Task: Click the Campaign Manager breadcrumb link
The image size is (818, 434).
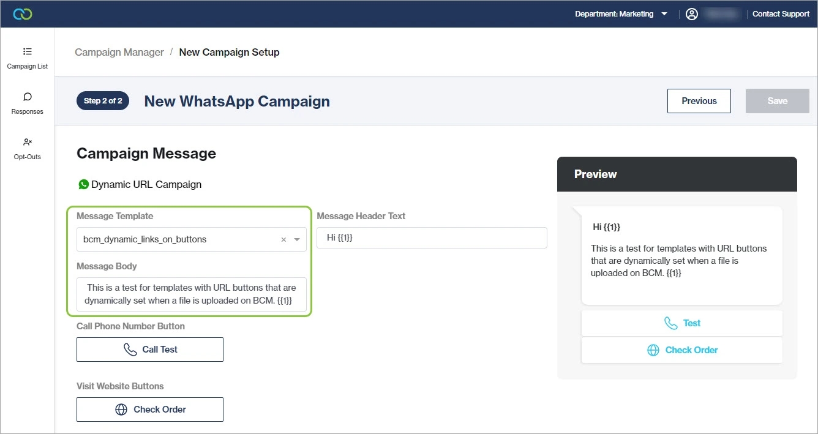Action: (119, 52)
